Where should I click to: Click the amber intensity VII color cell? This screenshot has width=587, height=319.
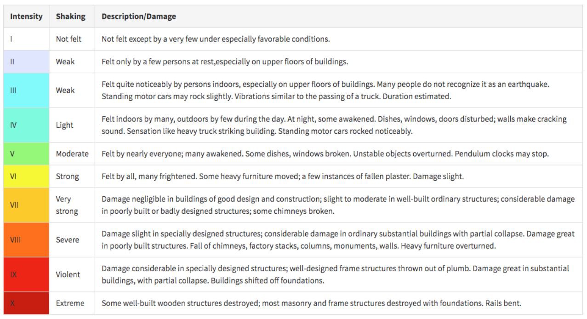click(x=26, y=205)
